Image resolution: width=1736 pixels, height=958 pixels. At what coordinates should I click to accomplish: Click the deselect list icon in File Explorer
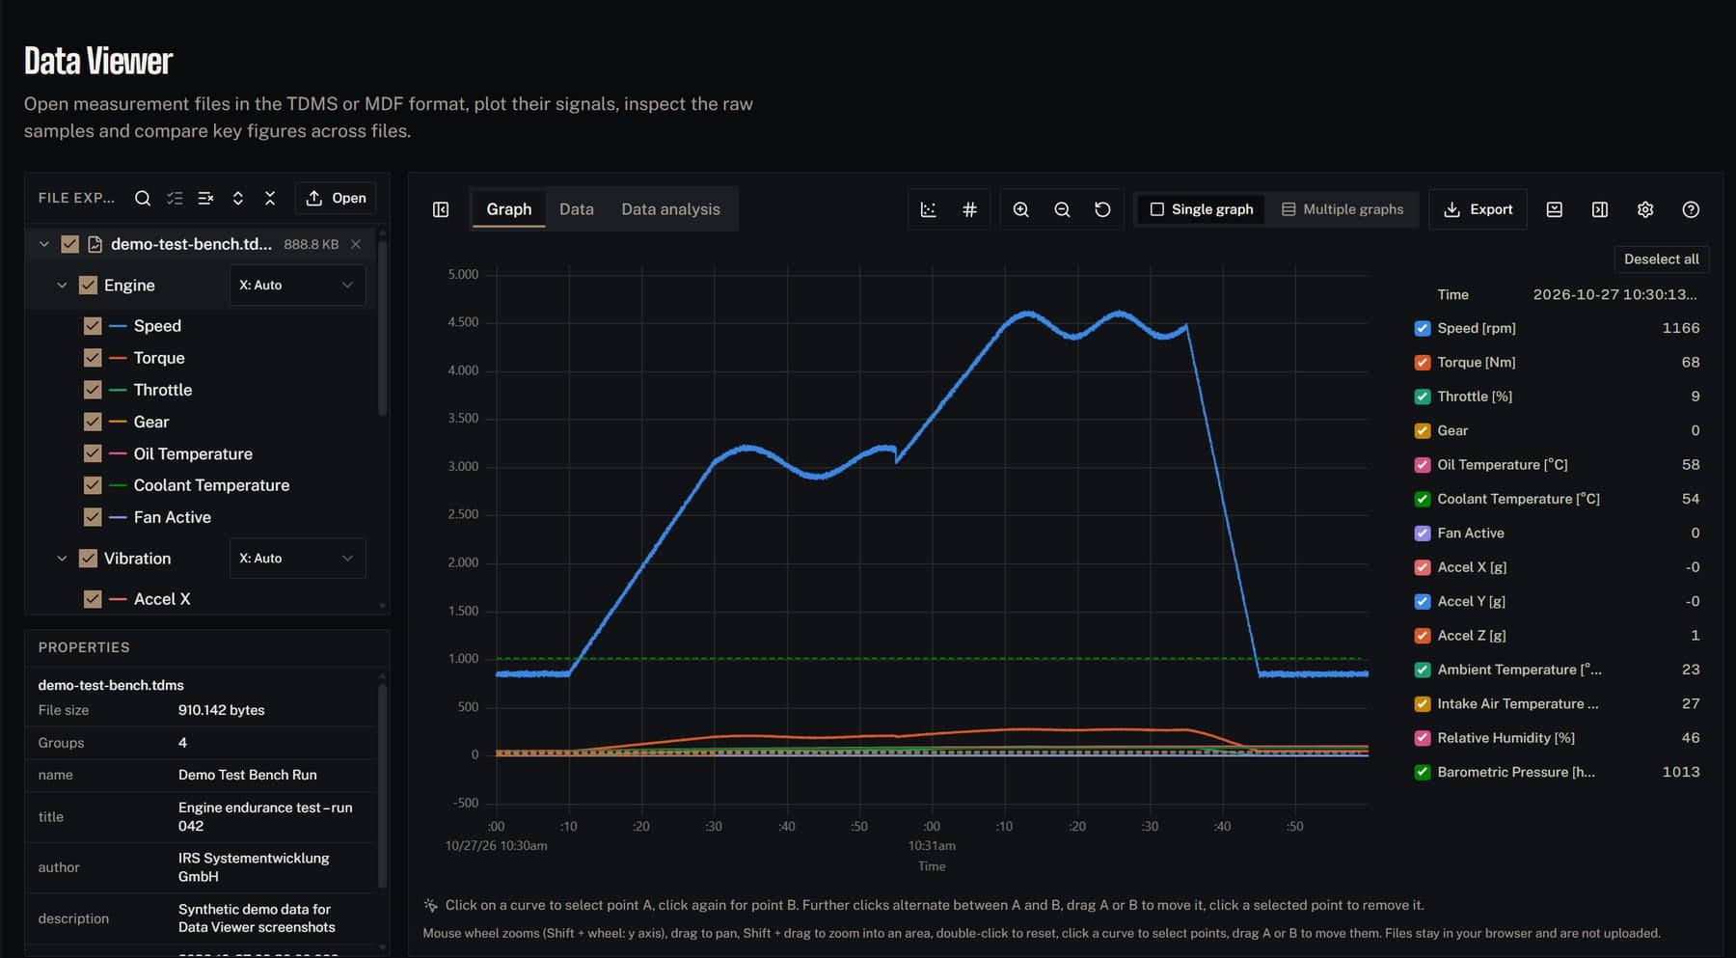205,198
